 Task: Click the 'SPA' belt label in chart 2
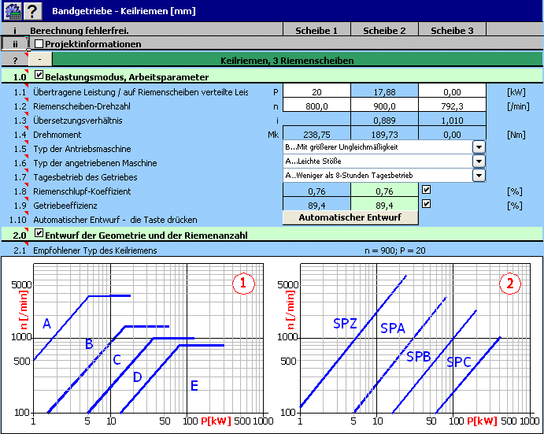coord(393,328)
